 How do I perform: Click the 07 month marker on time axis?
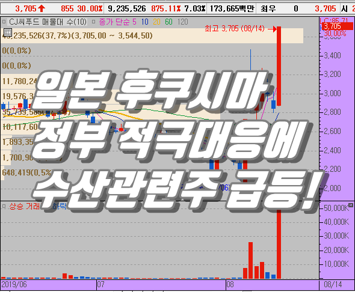pyautogui.click(x=101, y=284)
